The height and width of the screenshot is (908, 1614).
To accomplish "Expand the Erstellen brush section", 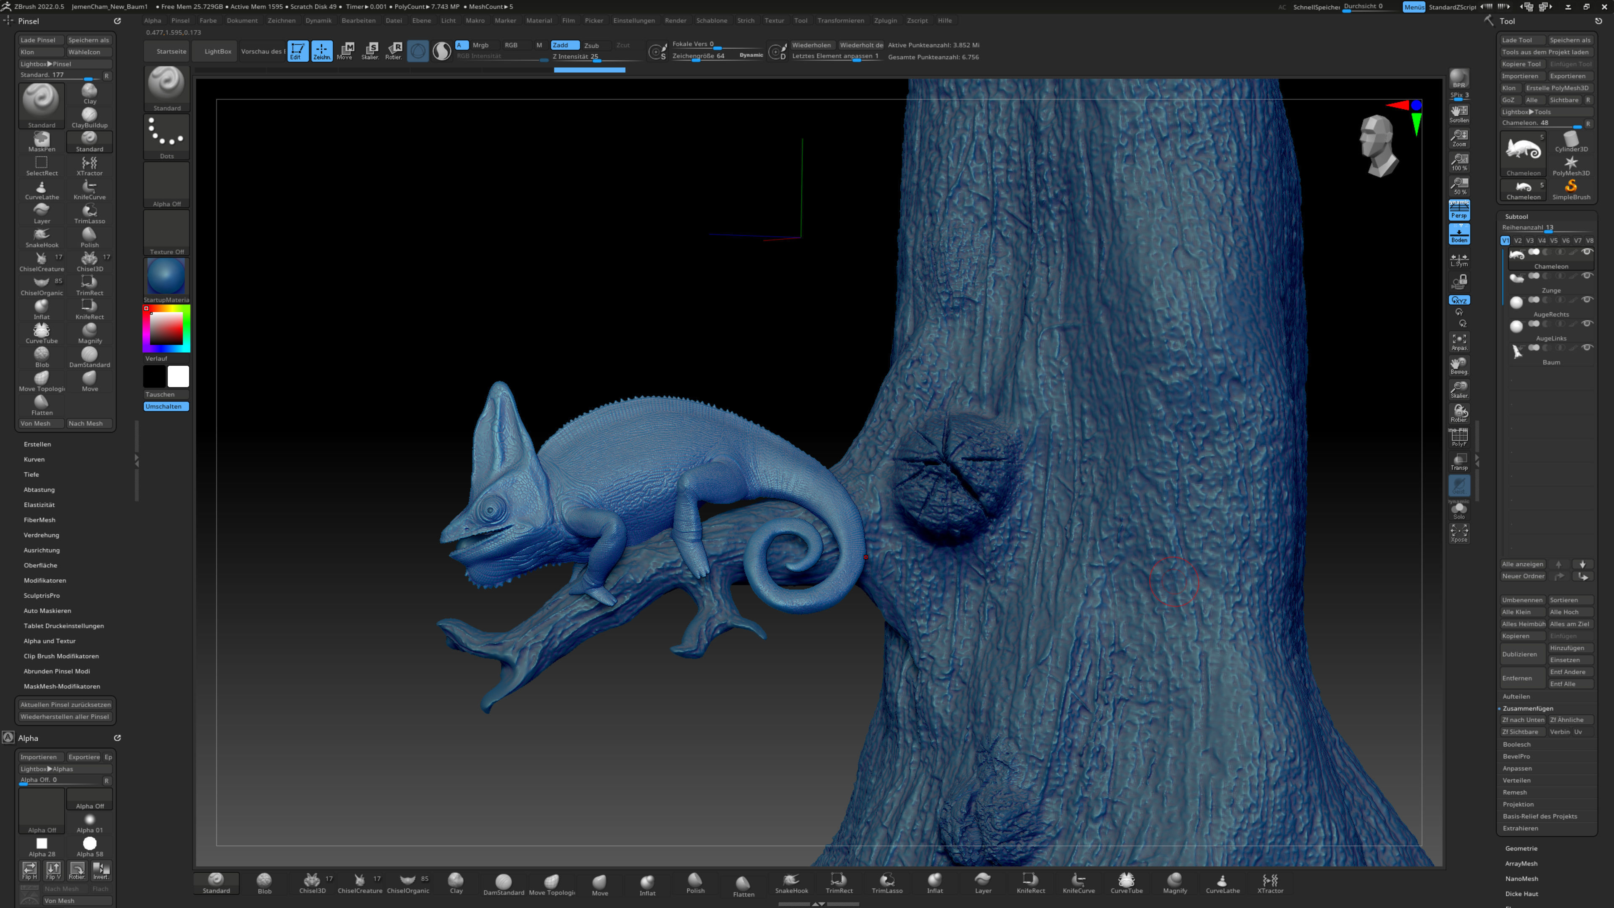I will pos(37,444).
